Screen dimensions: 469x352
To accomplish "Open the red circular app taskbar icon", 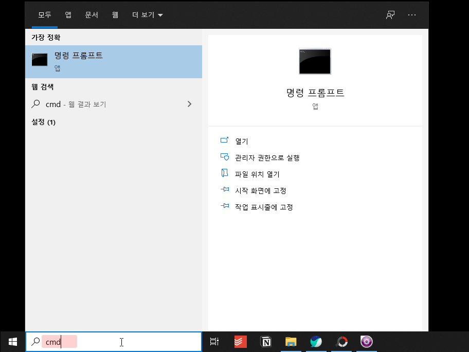I will coord(341,342).
